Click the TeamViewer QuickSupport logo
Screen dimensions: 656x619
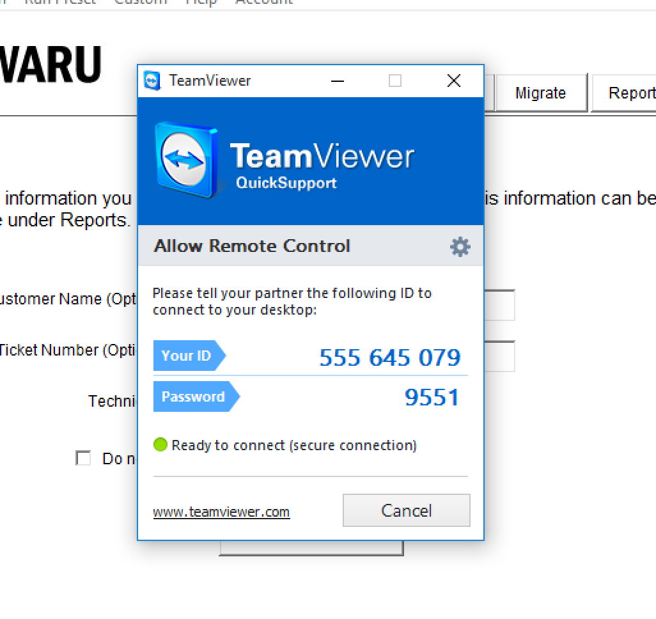click(x=285, y=161)
